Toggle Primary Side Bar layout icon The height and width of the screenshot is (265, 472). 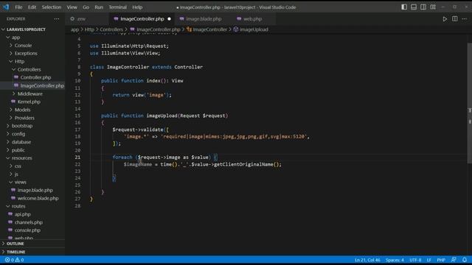point(404,7)
